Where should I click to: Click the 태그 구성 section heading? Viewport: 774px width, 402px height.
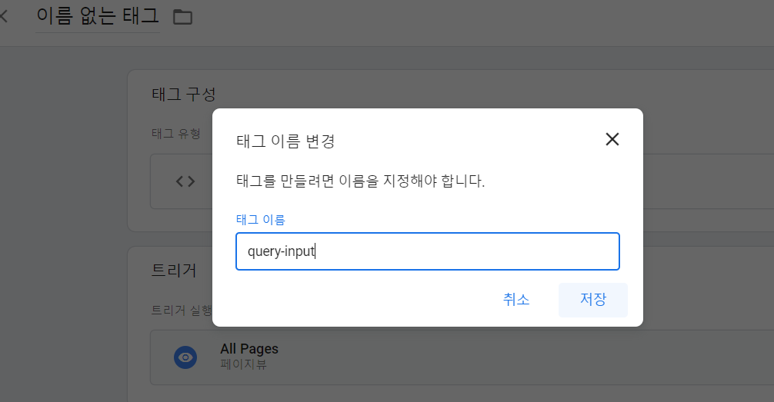[x=184, y=94]
